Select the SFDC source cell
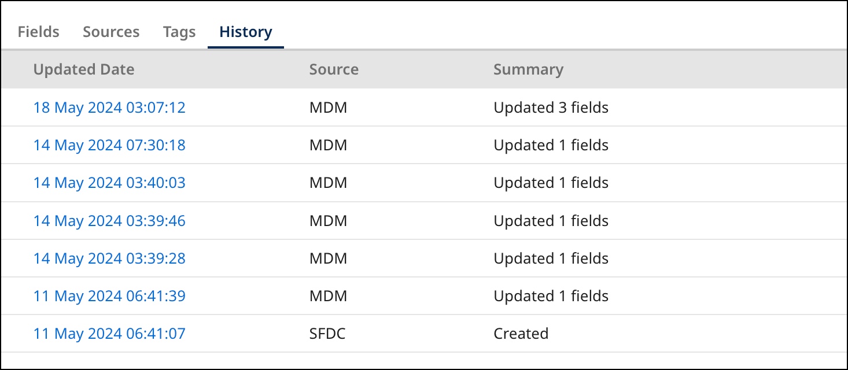Image resolution: width=848 pixels, height=370 pixels. (x=327, y=334)
